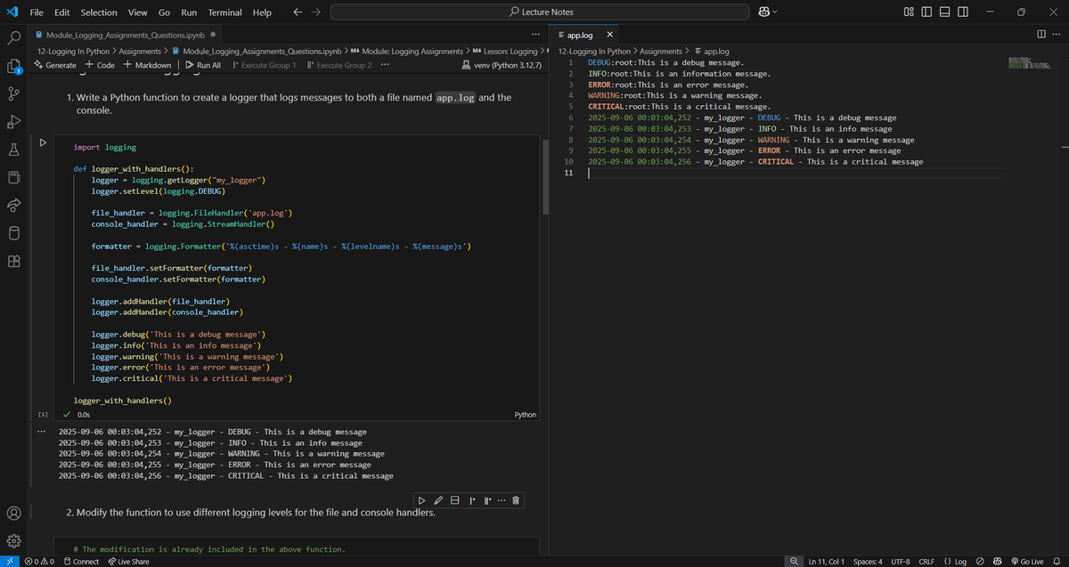This screenshot has height=567, width=1069.
Task: Open cell output more actions ellipsis
Action: coord(41,432)
